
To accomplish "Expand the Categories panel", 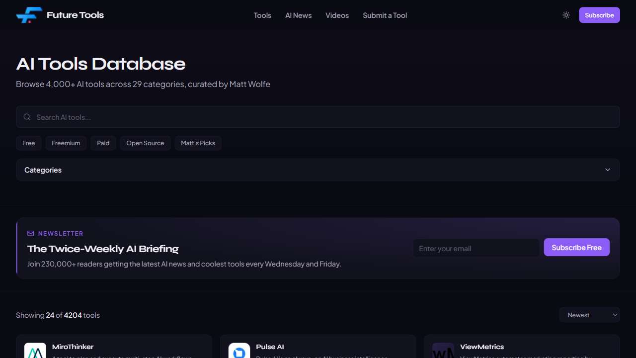I will click(x=318, y=170).
